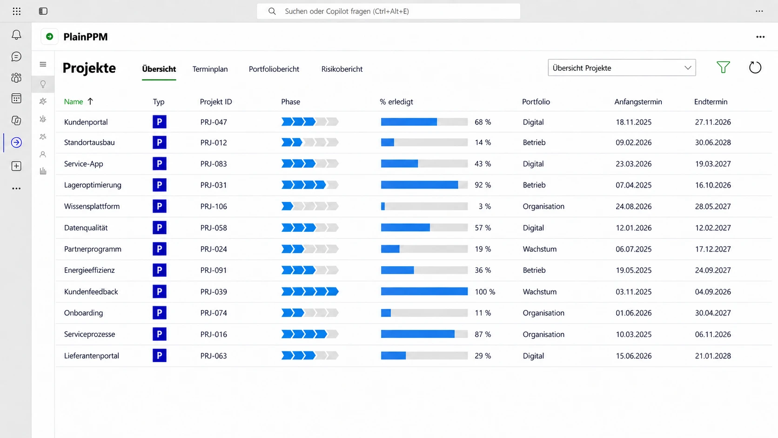Open the Lageroptimierung project link
778x438 pixels.
click(x=93, y=185)
